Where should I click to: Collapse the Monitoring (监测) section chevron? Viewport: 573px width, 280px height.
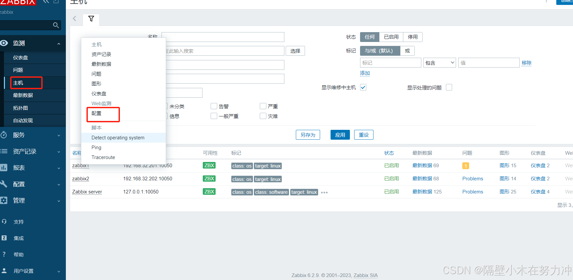pyautogui.click(x=59, y=44)
